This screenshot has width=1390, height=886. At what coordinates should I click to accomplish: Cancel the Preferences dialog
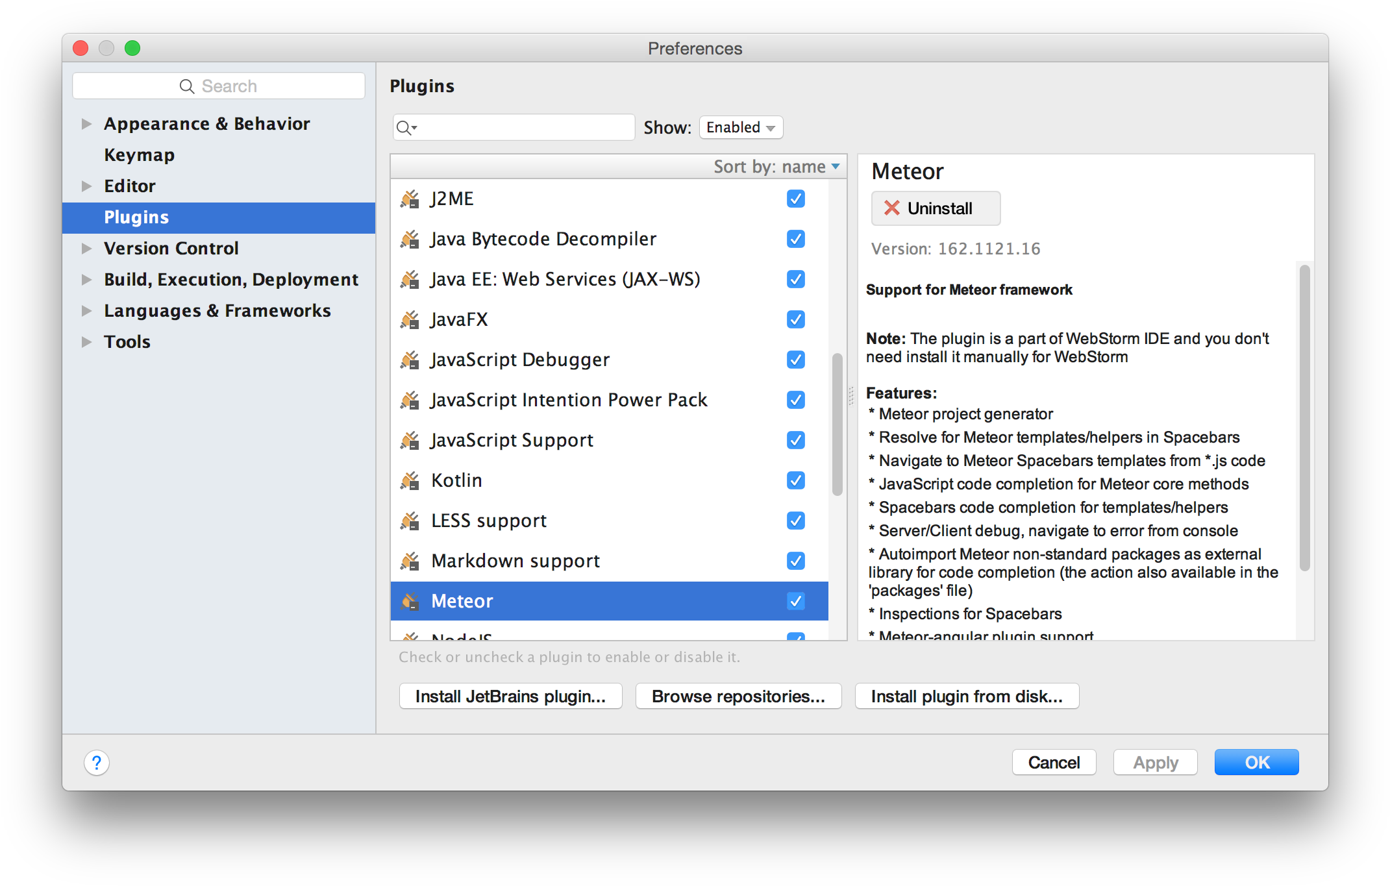pyautogui.click(x=1054, y=763)
